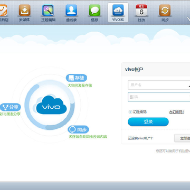Open the sync icon in toolbar
Image resolution: width=190 pixels, height=190 pixels.
tap(165, 13)
